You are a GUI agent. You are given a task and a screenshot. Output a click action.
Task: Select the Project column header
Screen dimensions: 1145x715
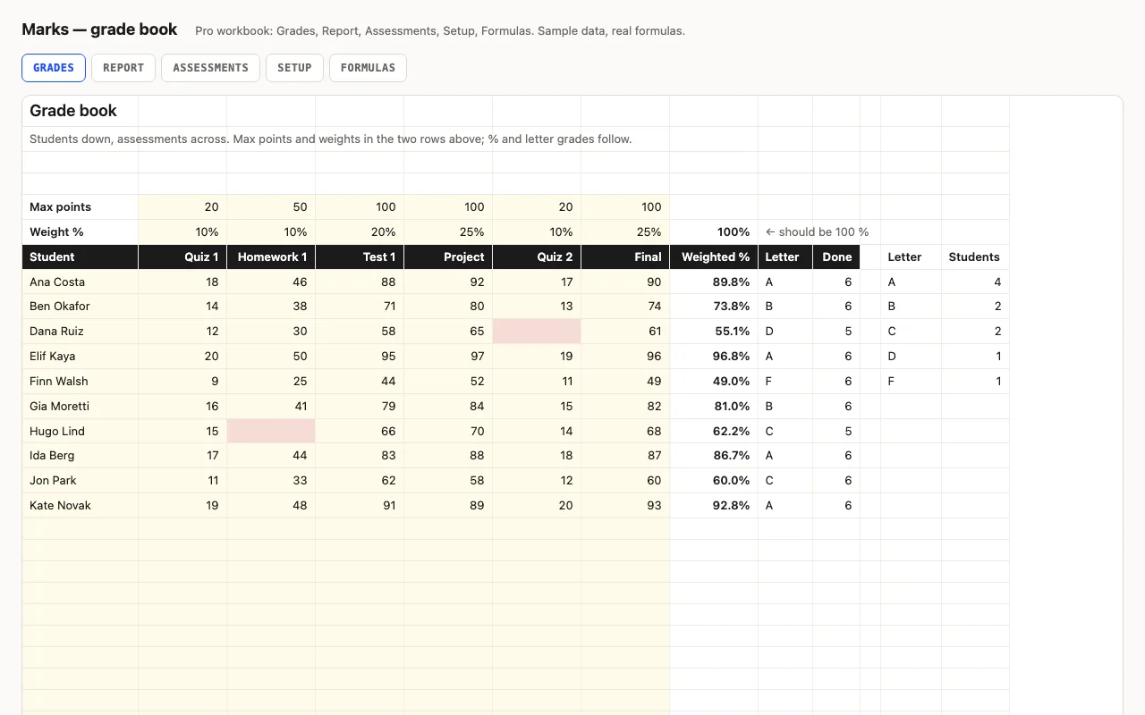448,257
